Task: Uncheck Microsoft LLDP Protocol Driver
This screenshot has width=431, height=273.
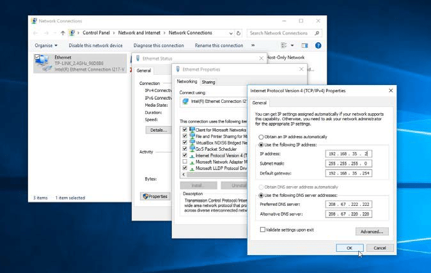Action: (185, 168)
